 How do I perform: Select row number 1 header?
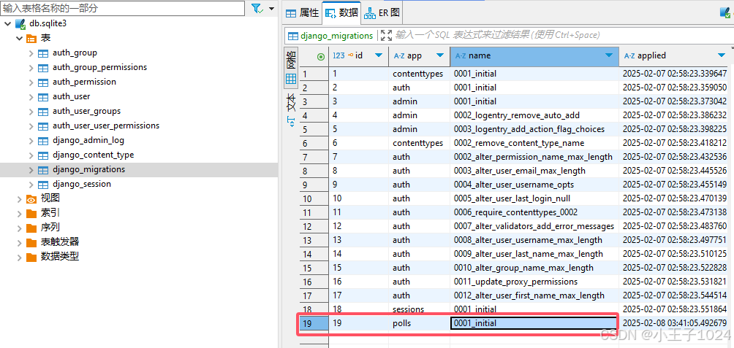click(x=314, y=74)
